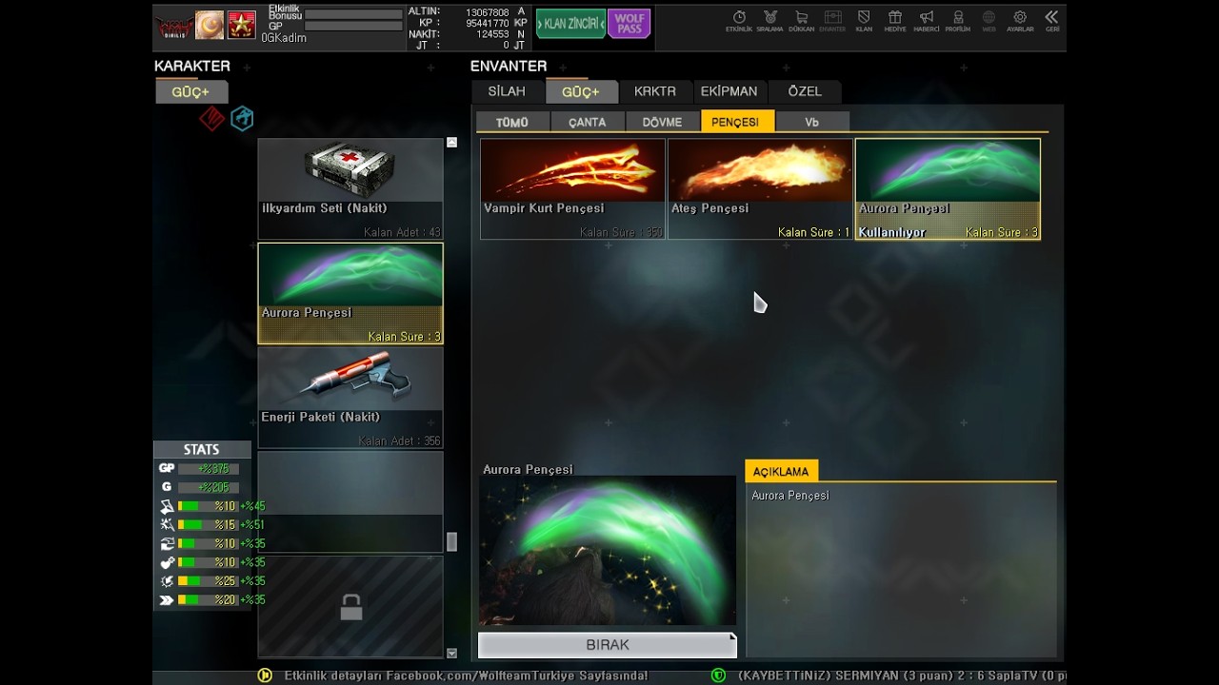The height and width of the screenshot is (685, 1219).
Task: Select Ateş Pençesi inventory item
Action: (x=760, y=189)
